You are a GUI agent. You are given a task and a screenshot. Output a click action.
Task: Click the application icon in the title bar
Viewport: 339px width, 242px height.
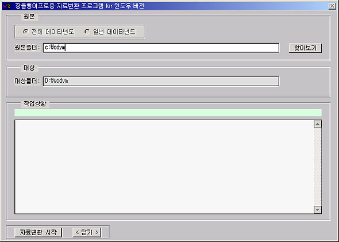[x=6, y=6]
